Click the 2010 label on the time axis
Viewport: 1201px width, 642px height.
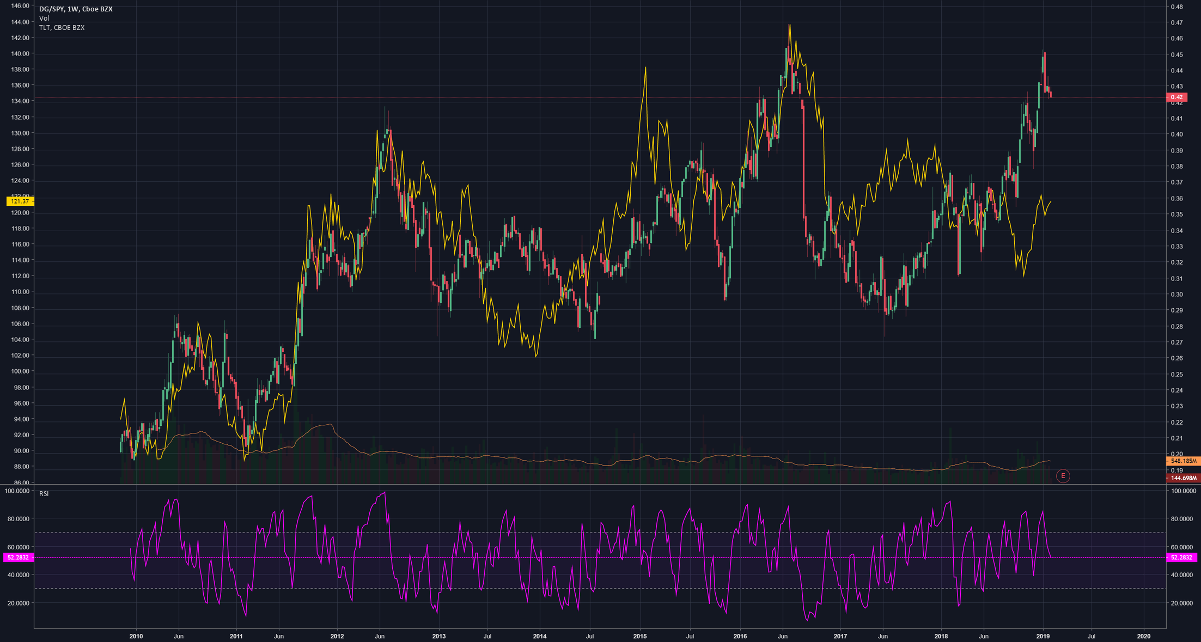(136, 635)
